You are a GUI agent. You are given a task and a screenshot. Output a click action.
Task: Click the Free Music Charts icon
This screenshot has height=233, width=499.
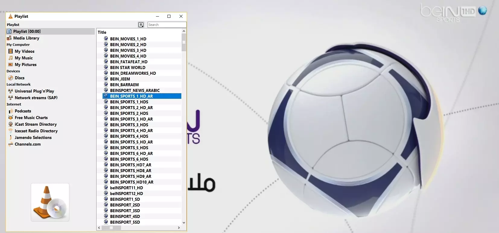coord(11,118)
